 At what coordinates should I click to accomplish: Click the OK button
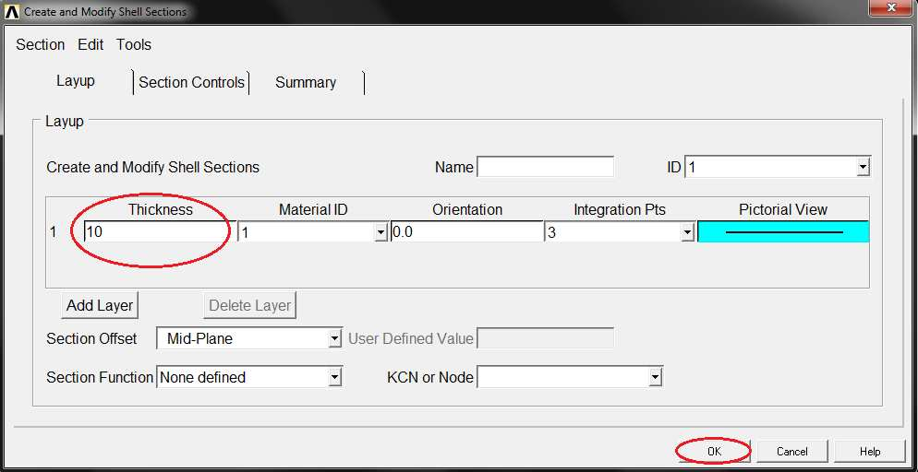[714, 452]
